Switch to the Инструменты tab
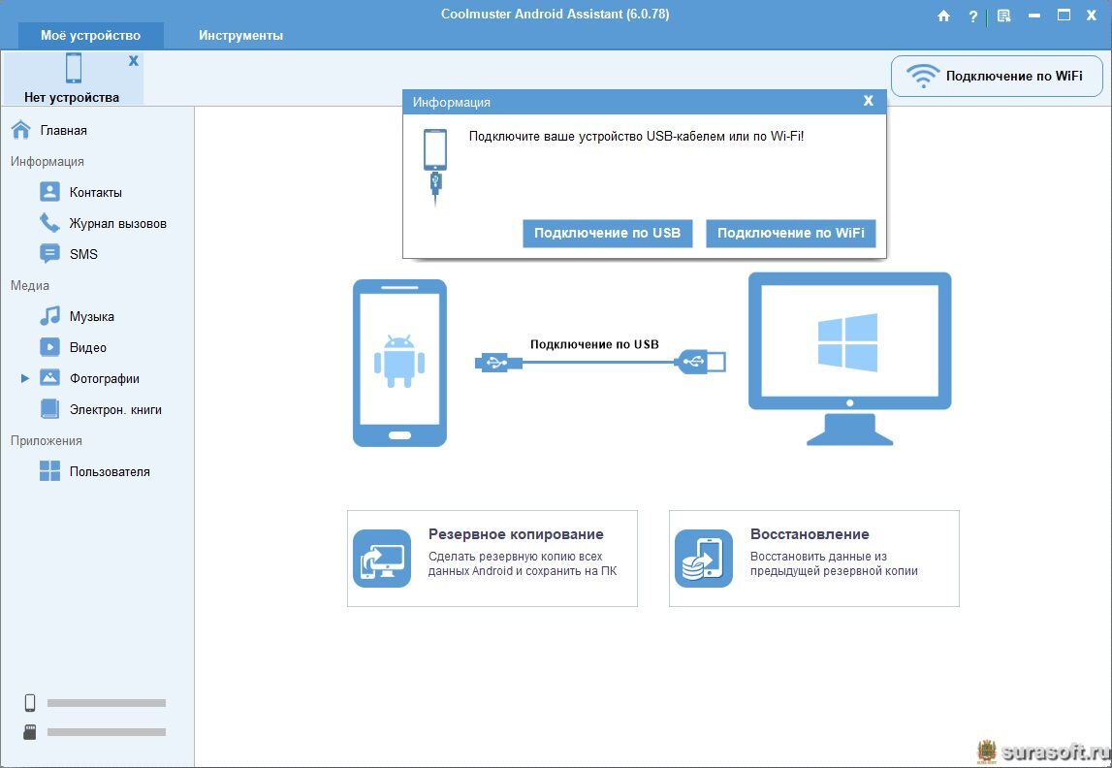The width and height of the screenshot is (1112, 768). [x=241, y=36]
